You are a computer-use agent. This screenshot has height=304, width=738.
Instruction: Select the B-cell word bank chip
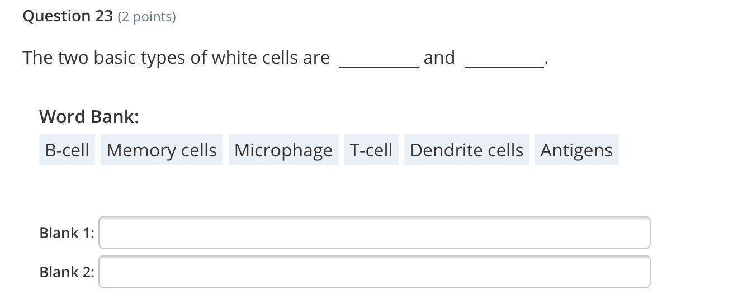point(67,150)
